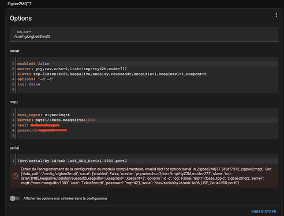The image size is (284, 216).
Task: Click the socat 'options: -d -d' line
Action: pos(147,79)
